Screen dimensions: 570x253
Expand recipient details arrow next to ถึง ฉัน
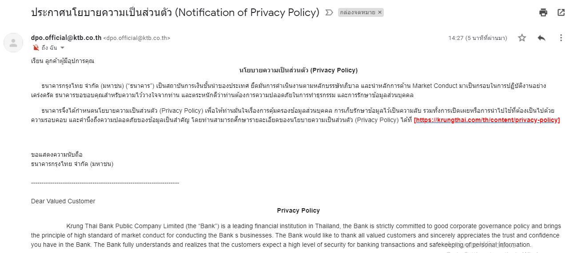pos(62,48)
